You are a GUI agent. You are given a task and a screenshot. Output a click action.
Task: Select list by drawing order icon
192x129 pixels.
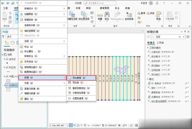click(7, 43)
